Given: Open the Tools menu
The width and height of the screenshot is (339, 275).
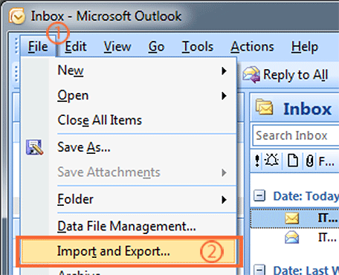Looking at the screenshot, I should pos(198,46).
